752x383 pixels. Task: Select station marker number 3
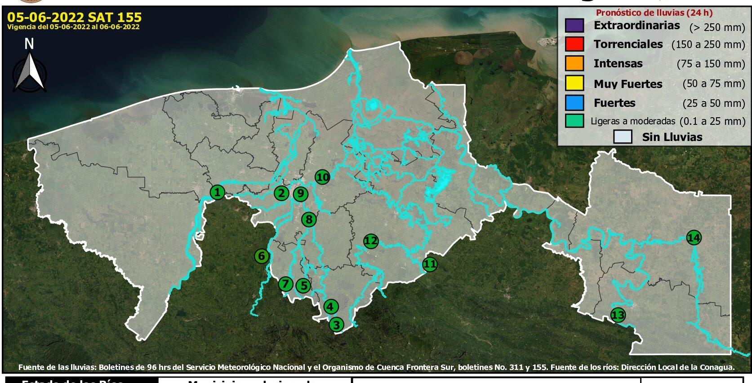coord(336,324)
